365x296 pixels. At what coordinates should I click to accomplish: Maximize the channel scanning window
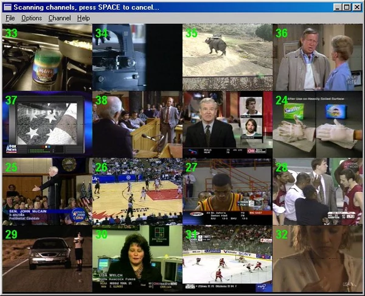(347, 7)
